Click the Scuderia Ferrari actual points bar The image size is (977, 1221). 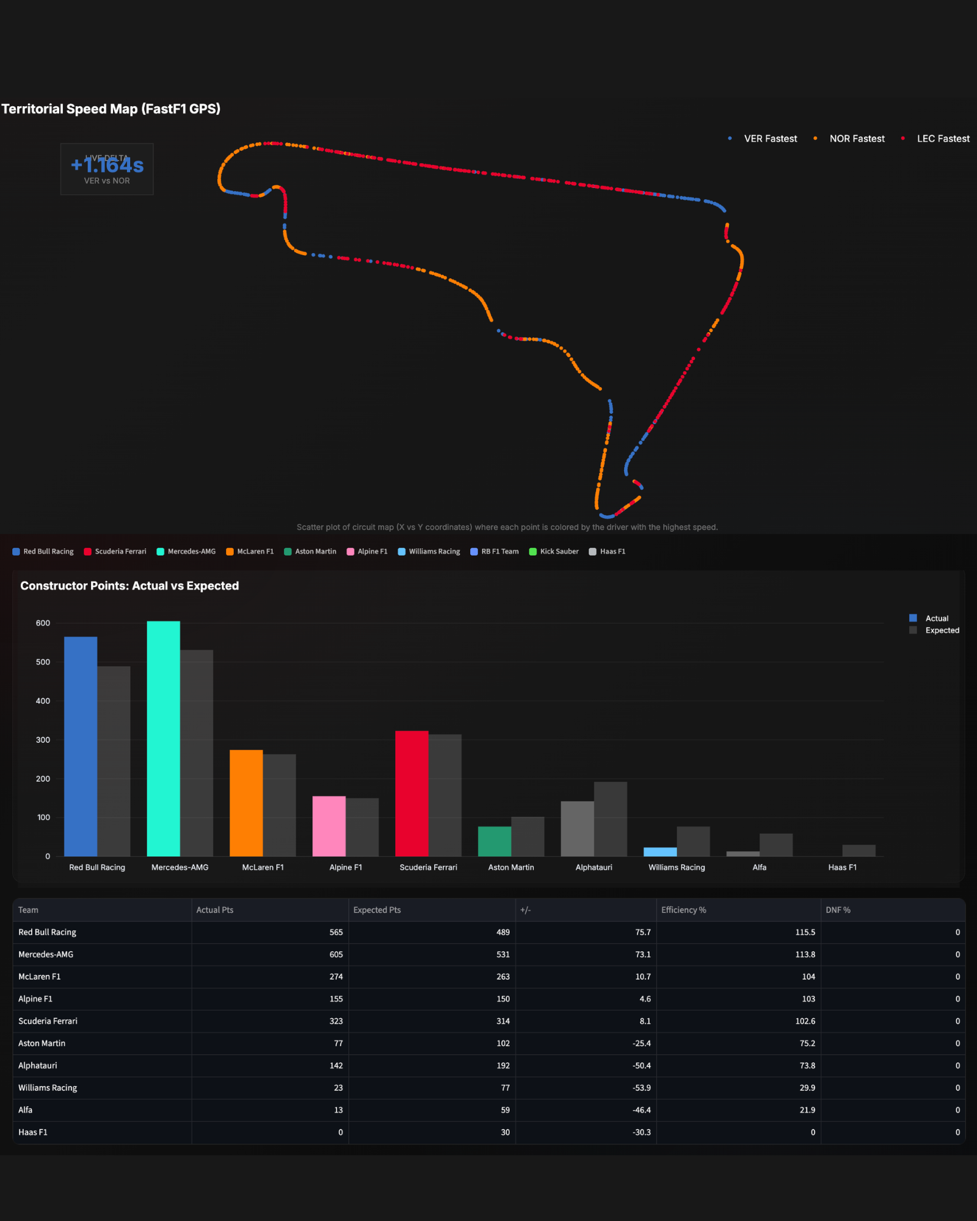pyautogui.click(x=412, y=794)
